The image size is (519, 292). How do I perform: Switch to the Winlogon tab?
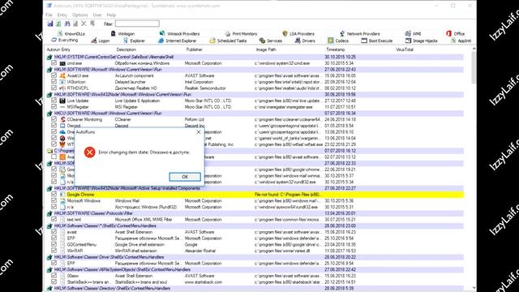122,34
